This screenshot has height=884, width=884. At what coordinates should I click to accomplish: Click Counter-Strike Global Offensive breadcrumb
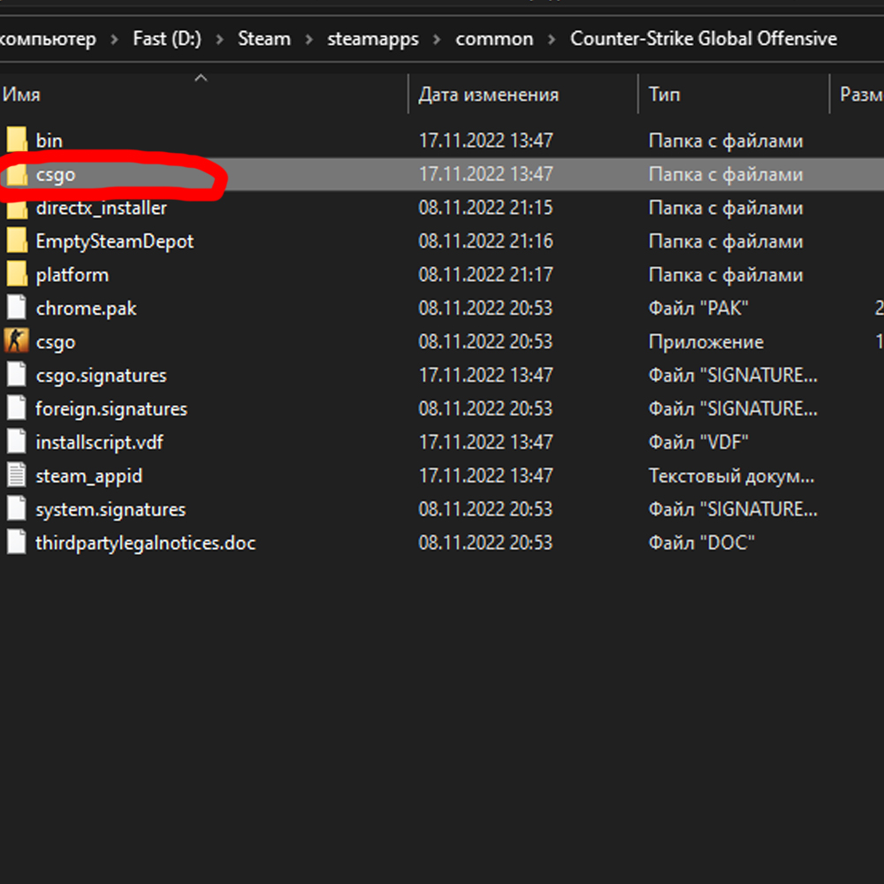point(703,39)
